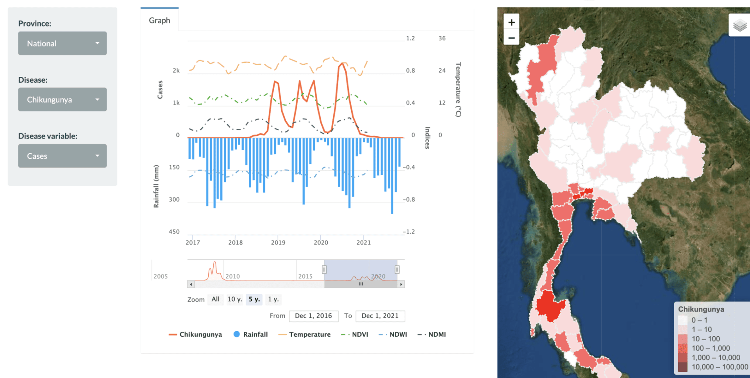Screen dimensions: 750x378
Task: Toggle the NDVI legend item
Action: [x=355, y=334]
